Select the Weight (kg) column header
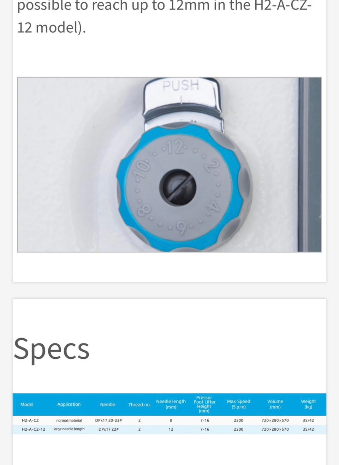This screenshot has height=465, width=339. pos(308,404)
